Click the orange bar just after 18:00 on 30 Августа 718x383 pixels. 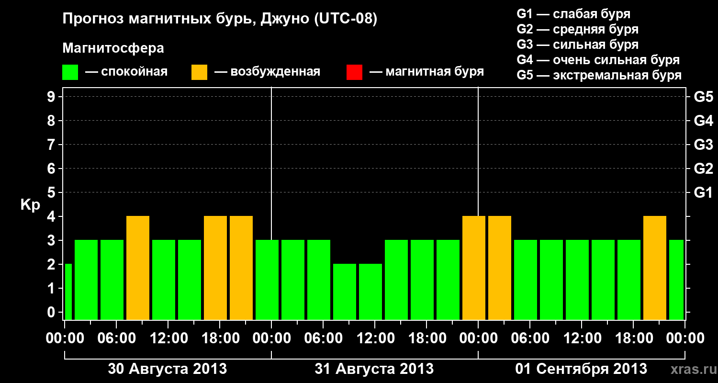(241, 268)
